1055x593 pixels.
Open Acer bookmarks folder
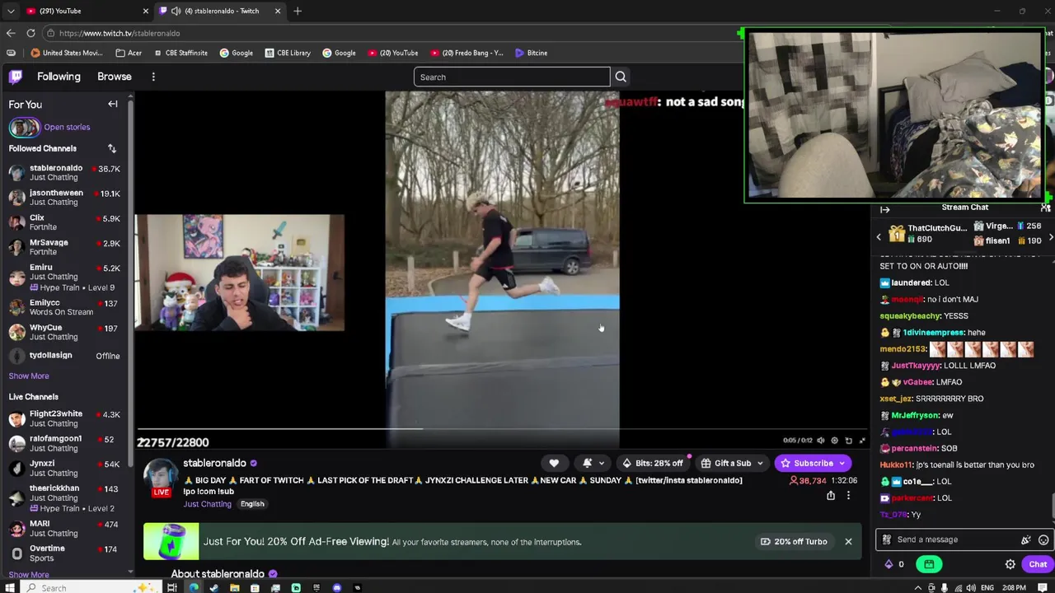(129, 53)
